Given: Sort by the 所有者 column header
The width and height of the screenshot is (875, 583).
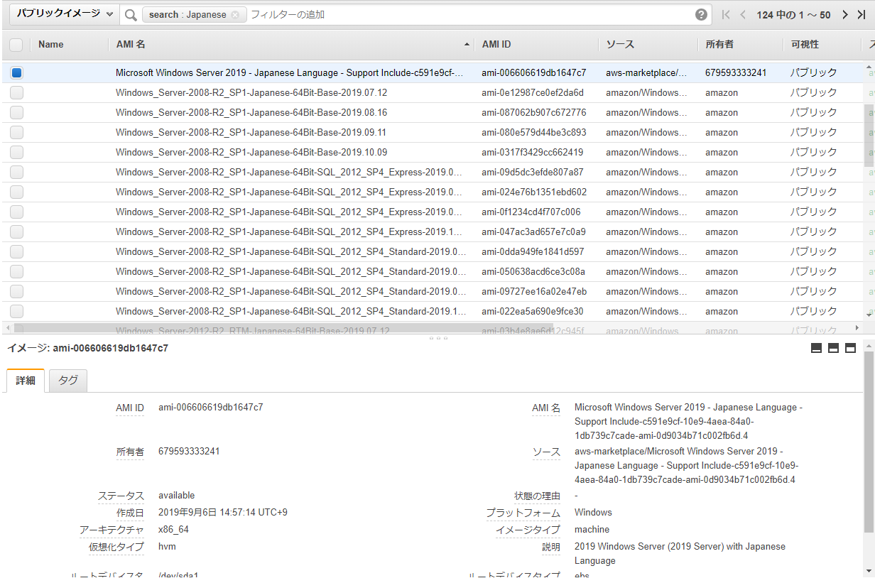Looking at the screenshot, I should pos(719,45).
